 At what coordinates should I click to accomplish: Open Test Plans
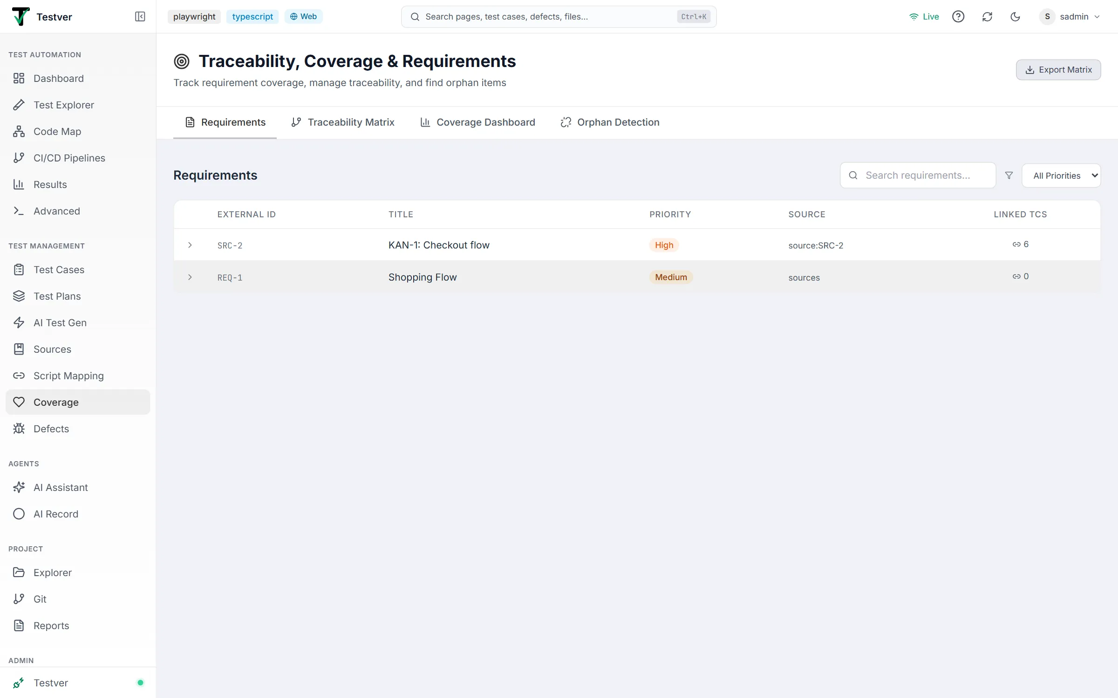point(78,296)
